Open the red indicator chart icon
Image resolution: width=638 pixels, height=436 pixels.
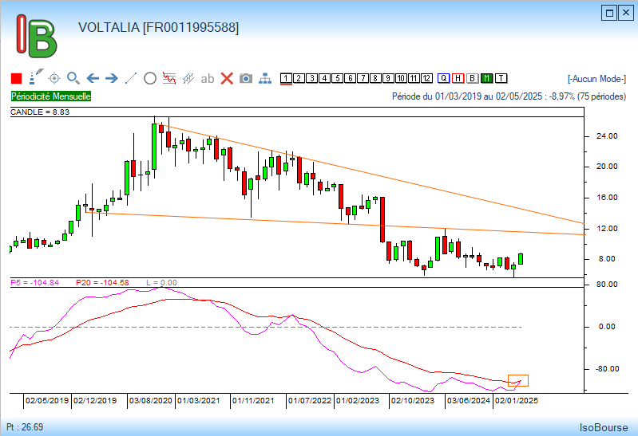click(169, 78)
